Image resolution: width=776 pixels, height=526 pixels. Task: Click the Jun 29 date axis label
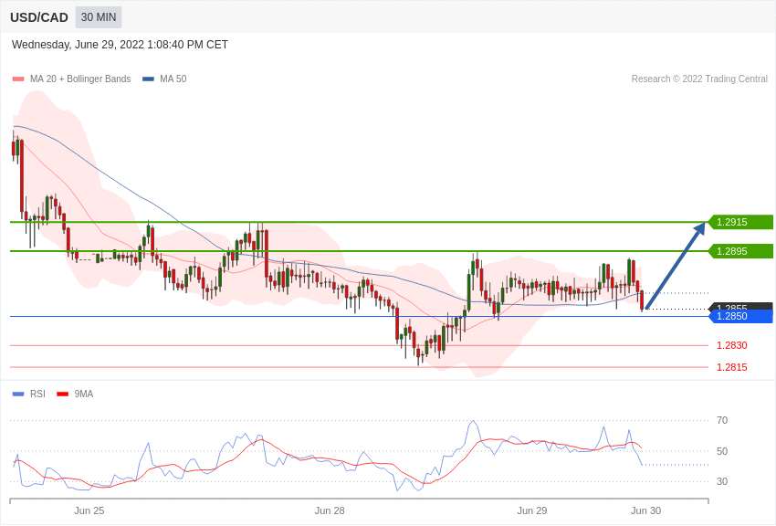(532, 510)
